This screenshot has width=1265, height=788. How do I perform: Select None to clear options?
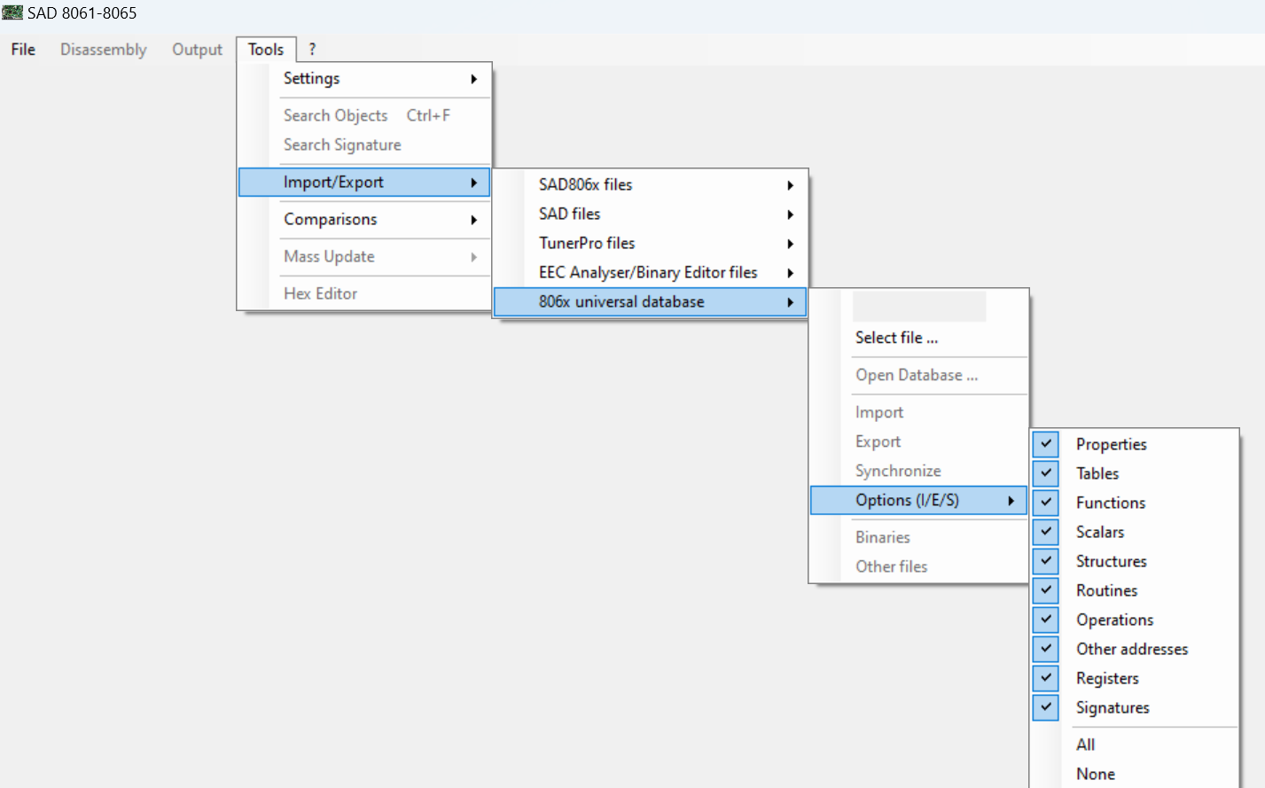click(x=1095, y=774)
